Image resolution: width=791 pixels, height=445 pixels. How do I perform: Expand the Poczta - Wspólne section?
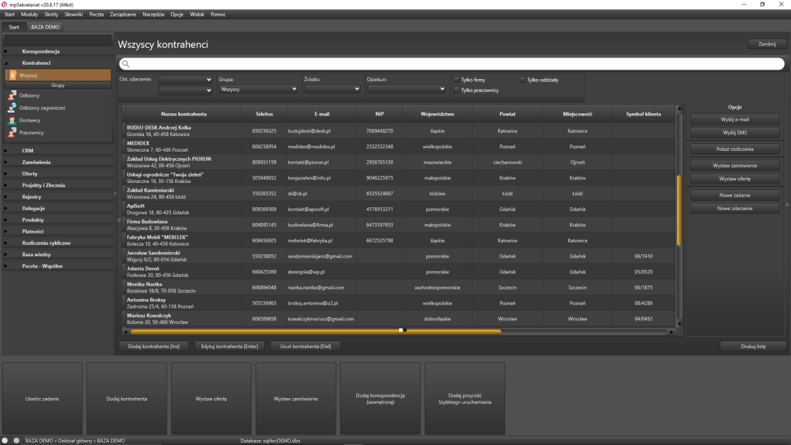(x=6, y=266)
